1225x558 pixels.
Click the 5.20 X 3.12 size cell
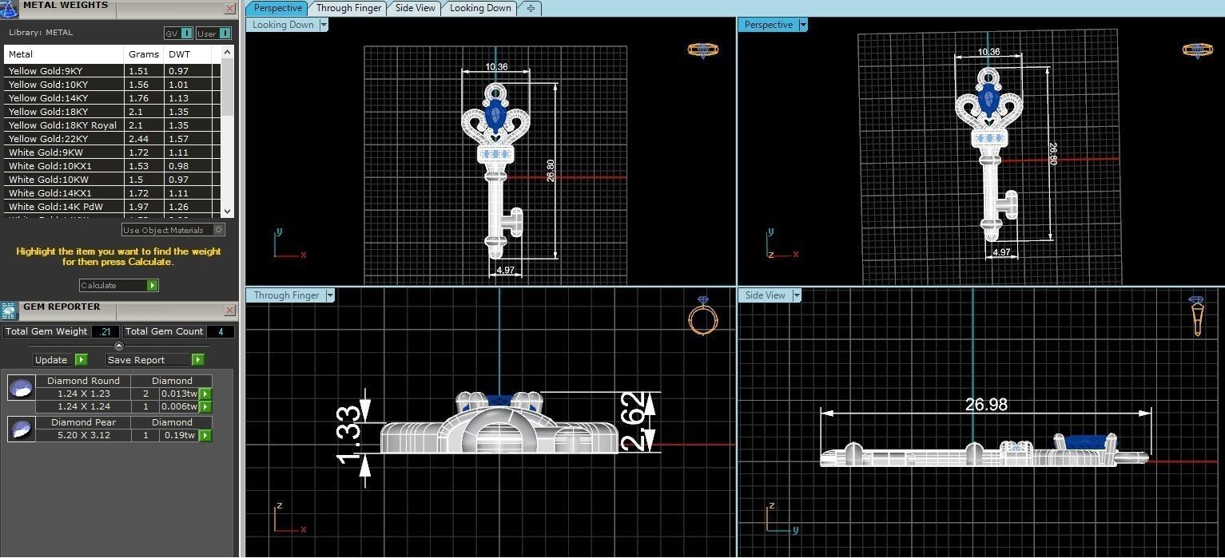84,435
